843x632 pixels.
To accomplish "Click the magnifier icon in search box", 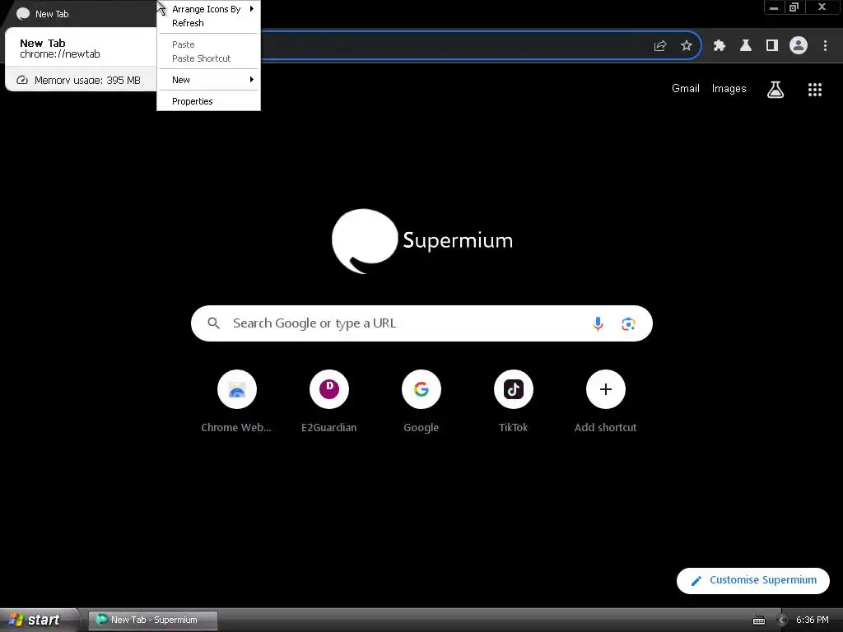I will 214,323.
